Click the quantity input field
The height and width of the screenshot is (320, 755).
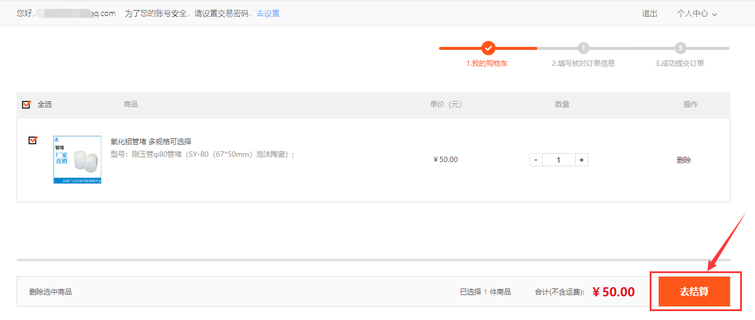coord(559,160)
